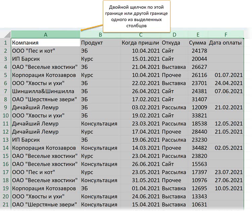Click 'ЭБ' product in row 13
Screen dimensions: 252x211
click(x=100, y=140)
